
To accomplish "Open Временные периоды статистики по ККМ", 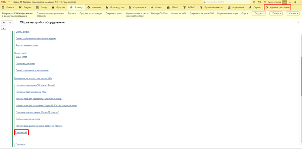I will click(x=33, y=78).
